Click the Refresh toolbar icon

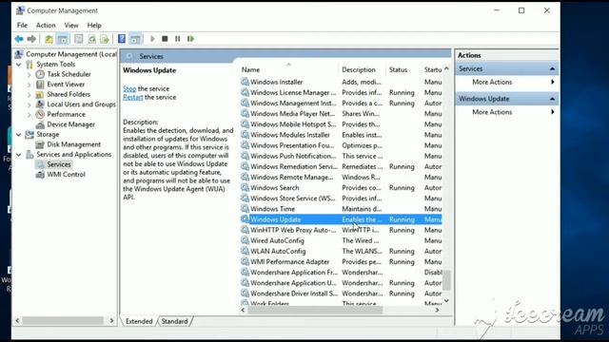point(92,39)
